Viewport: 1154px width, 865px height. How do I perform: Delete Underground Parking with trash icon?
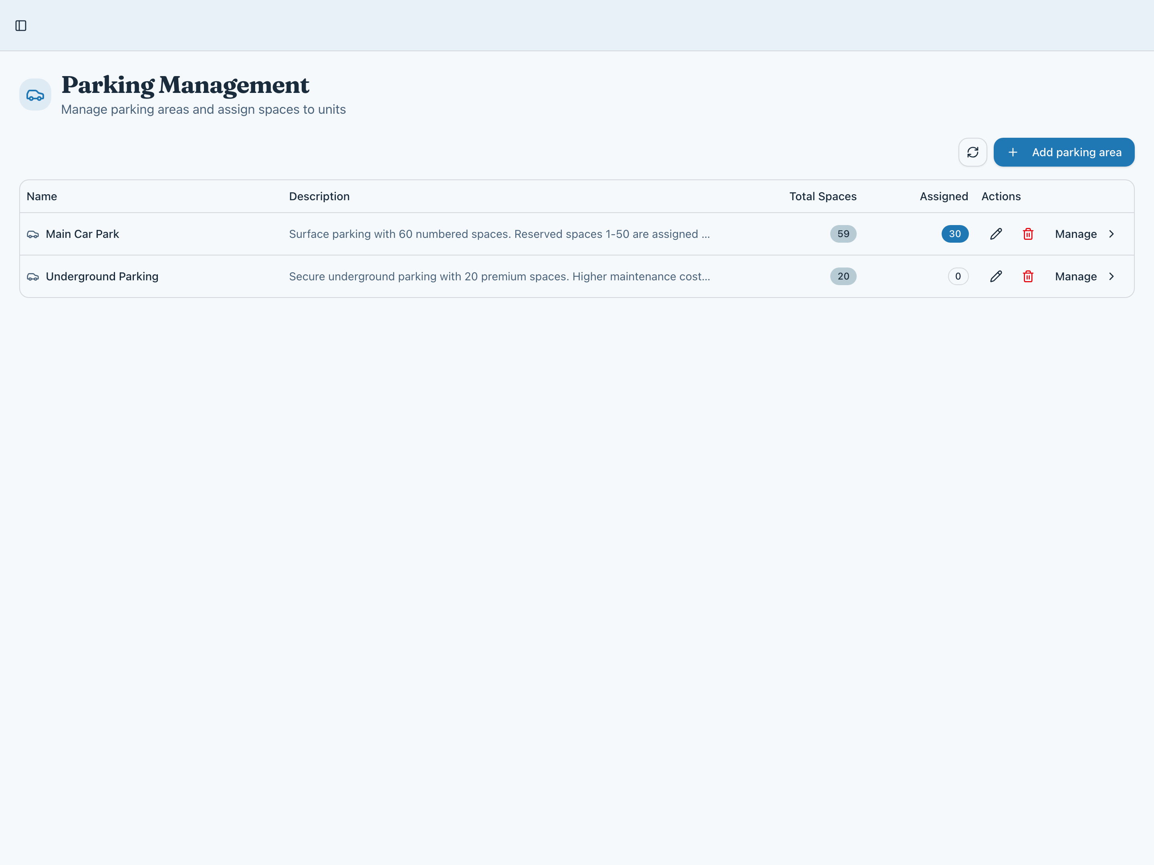click(1028, 276)
